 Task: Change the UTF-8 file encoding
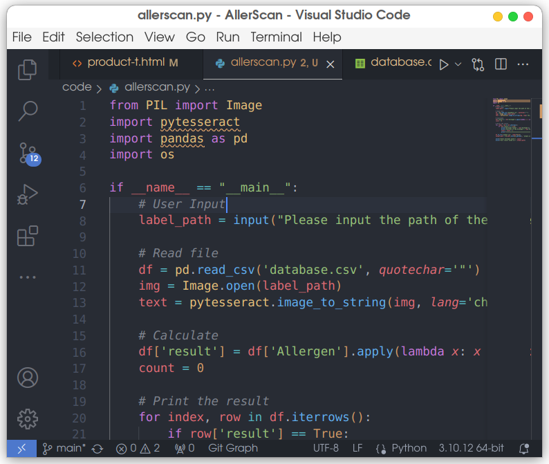[x=326, y=448]
